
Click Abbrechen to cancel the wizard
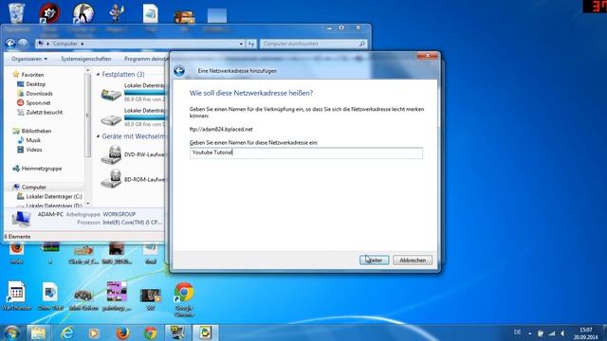[x=413, y=260]
